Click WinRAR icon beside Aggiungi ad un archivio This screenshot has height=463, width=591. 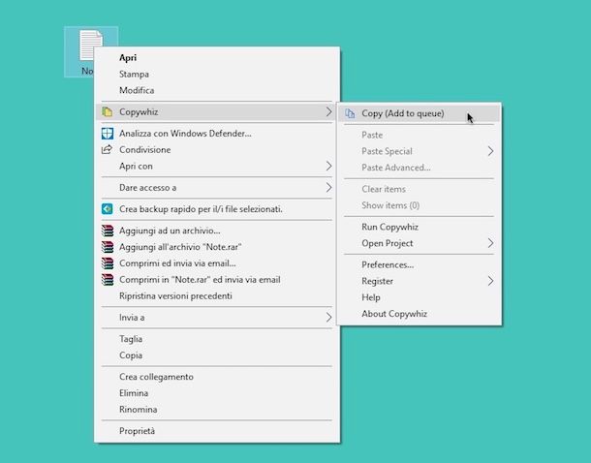[x=108, y=231]
